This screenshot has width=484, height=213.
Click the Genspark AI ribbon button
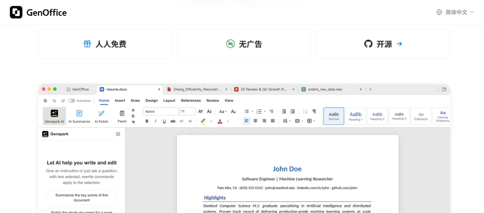(x=54, y=116)
